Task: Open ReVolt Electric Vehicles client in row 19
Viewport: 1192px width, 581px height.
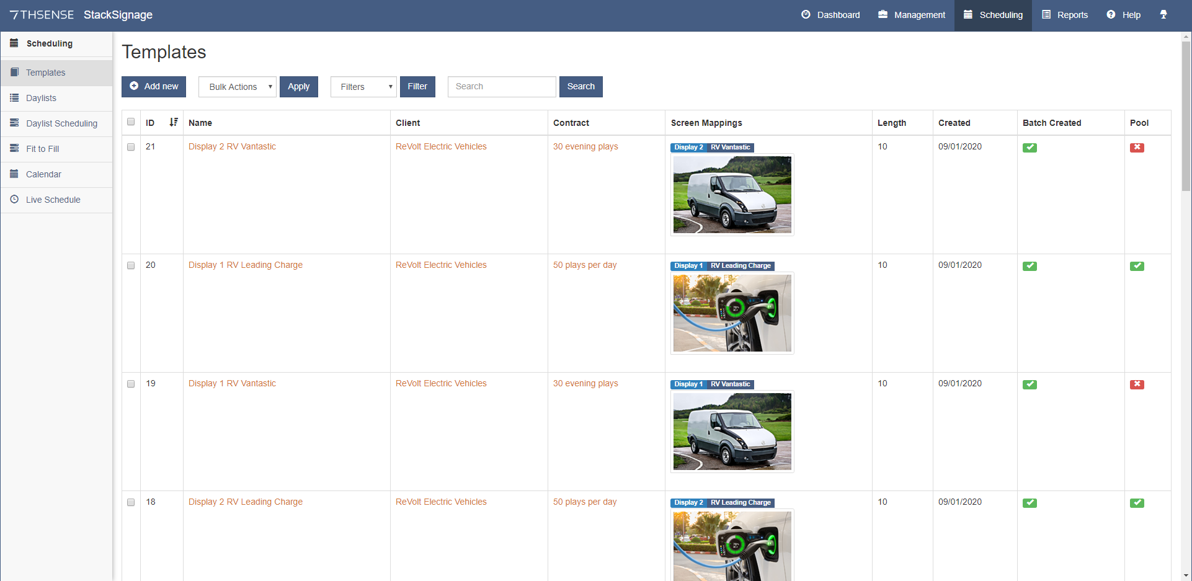Action: (x=441, y=383)
